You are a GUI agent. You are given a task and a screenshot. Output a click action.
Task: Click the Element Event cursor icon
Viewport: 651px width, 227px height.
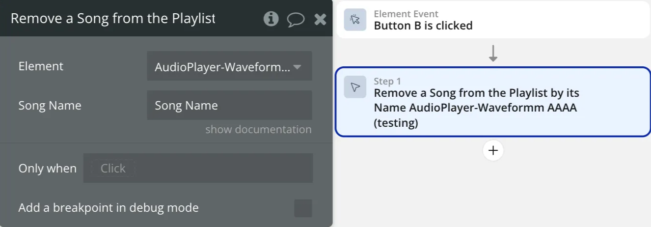[355, 20]
